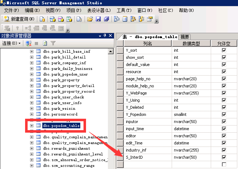Open the Table Designer (表设计器) menu
238x169 pixels.
click(x=99, y=10)
